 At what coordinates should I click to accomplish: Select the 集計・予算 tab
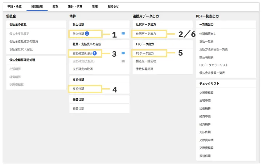(x=75, y=6)
